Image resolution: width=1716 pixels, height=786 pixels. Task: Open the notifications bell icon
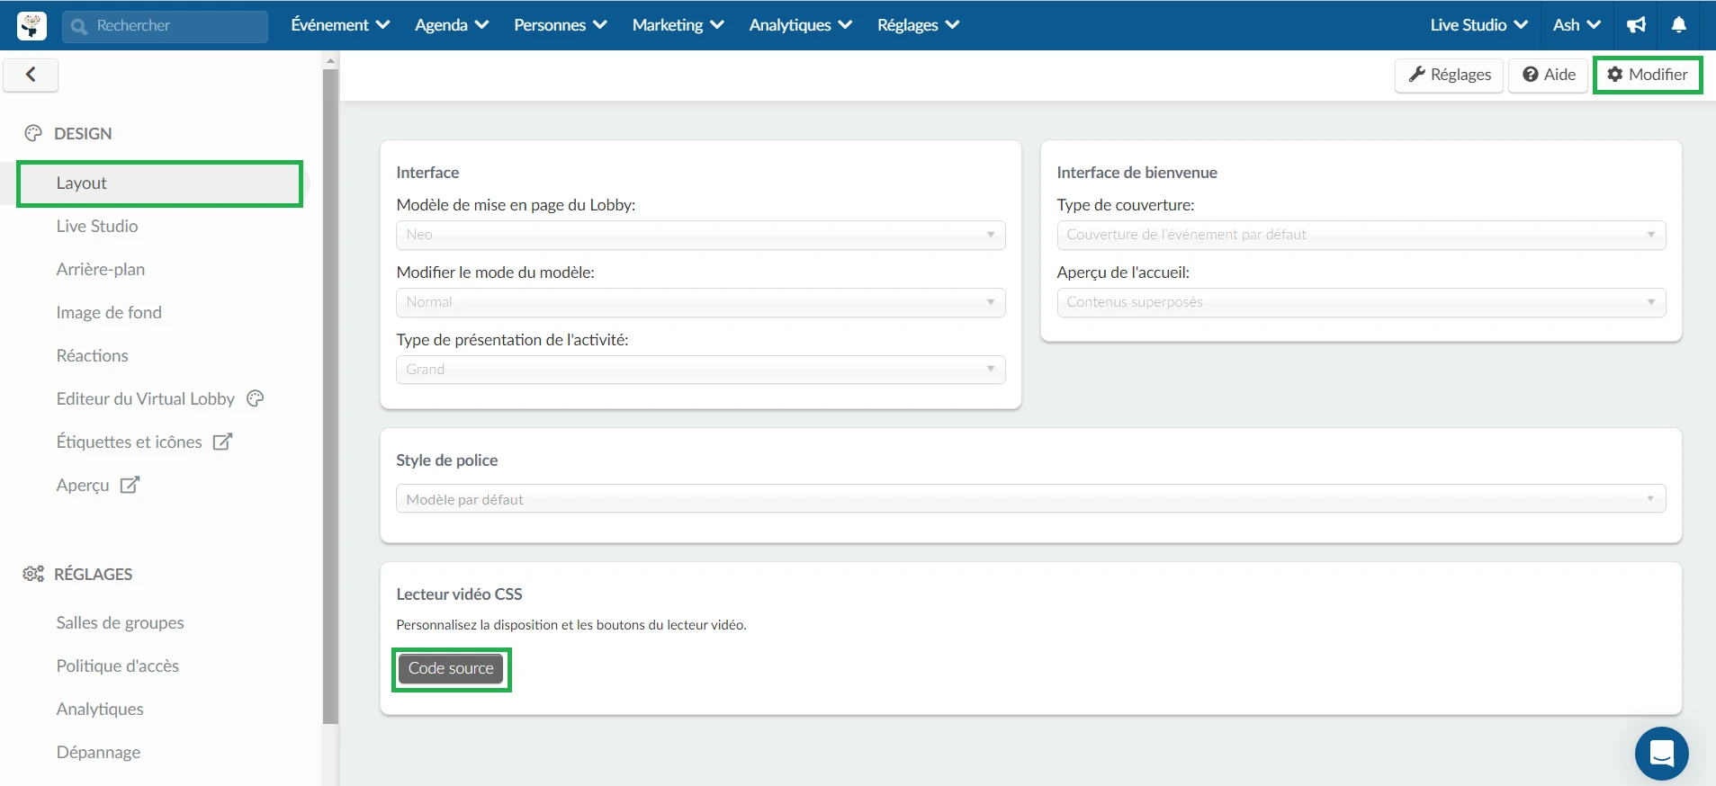[1678, 25]
